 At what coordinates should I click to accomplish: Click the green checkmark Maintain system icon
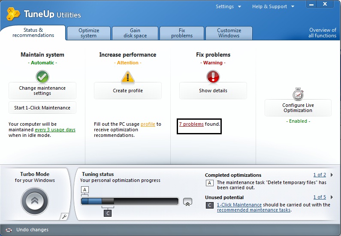coord(42,76)
